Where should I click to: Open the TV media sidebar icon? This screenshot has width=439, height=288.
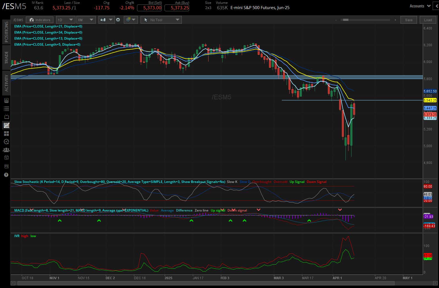pyautogui.click(x=6, y=117)
